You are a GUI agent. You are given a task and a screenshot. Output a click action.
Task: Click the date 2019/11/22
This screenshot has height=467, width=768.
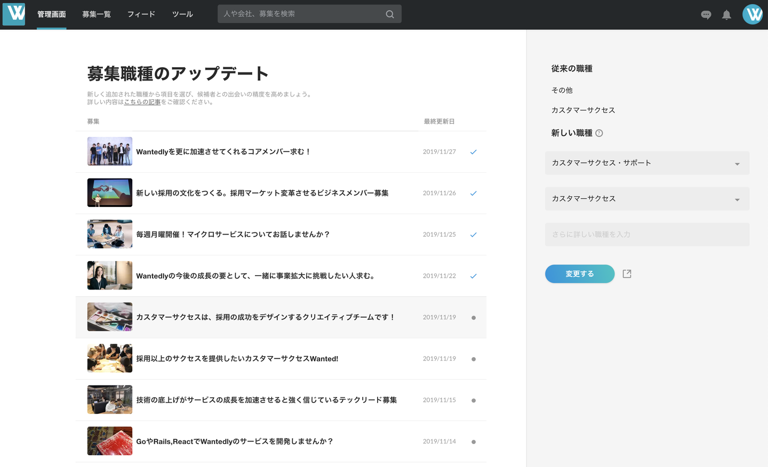(439, 276)
